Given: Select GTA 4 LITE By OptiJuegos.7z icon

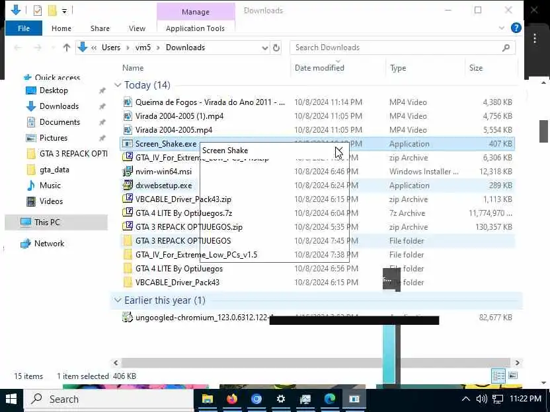Looking at the screenshot, I should [128, 213].
